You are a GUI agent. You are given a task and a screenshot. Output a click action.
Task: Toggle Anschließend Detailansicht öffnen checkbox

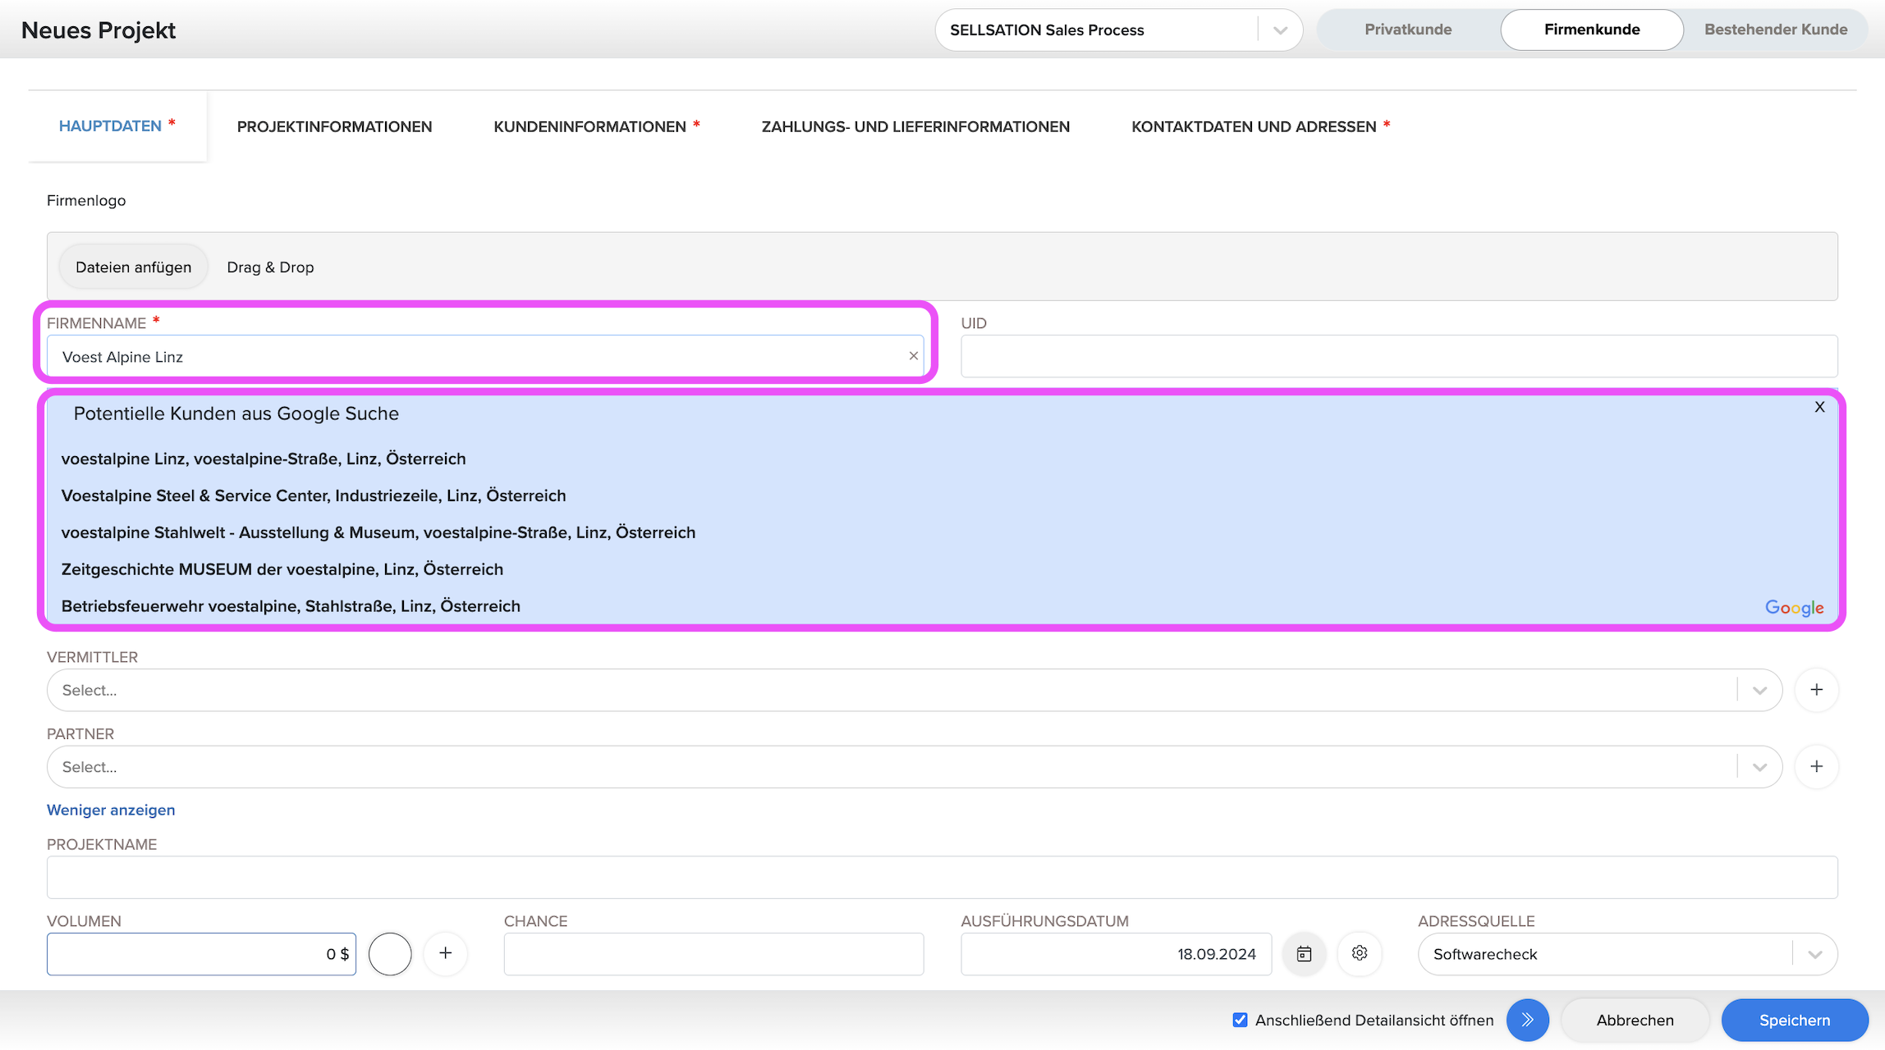pos(1240,1020)
